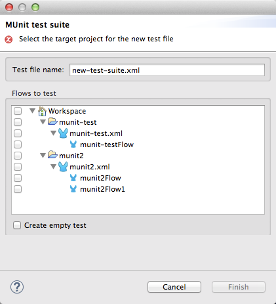Click the Cancel button
276x304 pixels.
tap(174, 287)
